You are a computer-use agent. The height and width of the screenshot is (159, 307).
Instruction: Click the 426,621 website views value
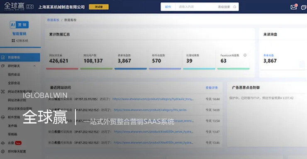pos(59,61)
